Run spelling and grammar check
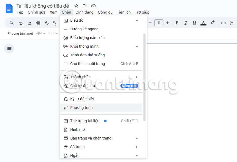Screen dimensions: 237x162 pos(47,23)
